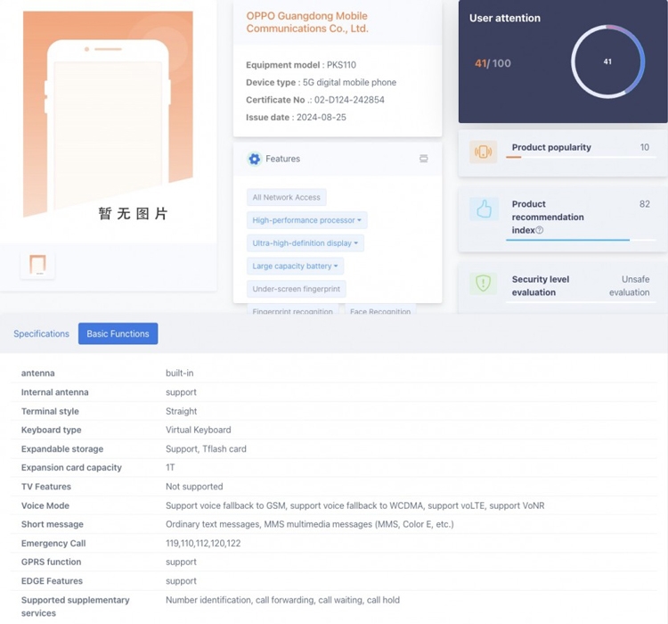Click the Under-screen fingerprint tag
The height and width of the screenshot is (624, 668).
pos(296,289)
